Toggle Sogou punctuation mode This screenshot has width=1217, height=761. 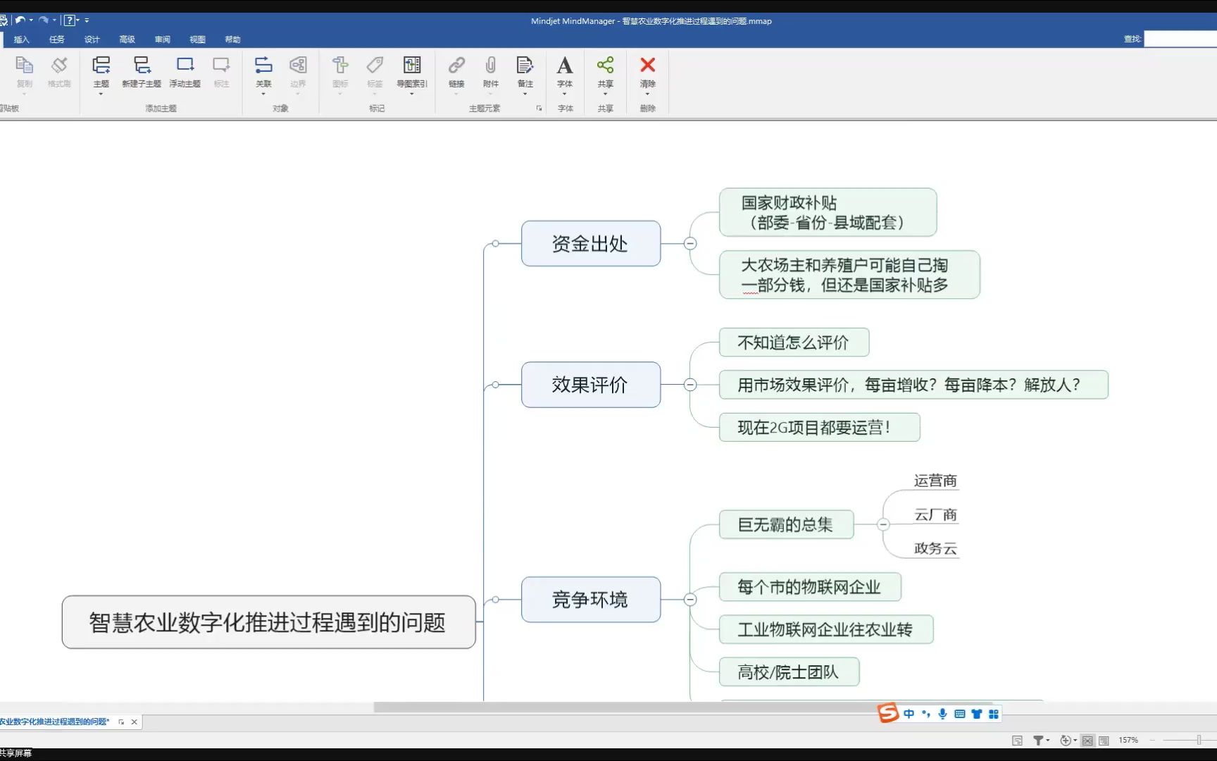point(925,714)
